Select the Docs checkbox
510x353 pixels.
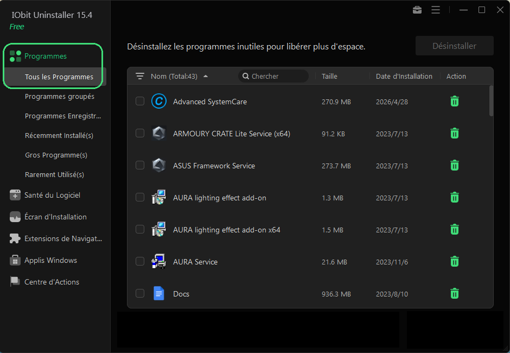(140, 293)
